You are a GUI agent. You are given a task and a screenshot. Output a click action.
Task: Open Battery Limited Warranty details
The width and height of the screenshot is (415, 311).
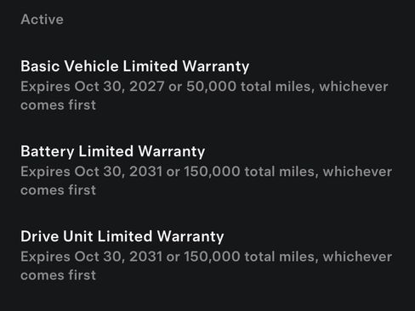coord(113,151)
